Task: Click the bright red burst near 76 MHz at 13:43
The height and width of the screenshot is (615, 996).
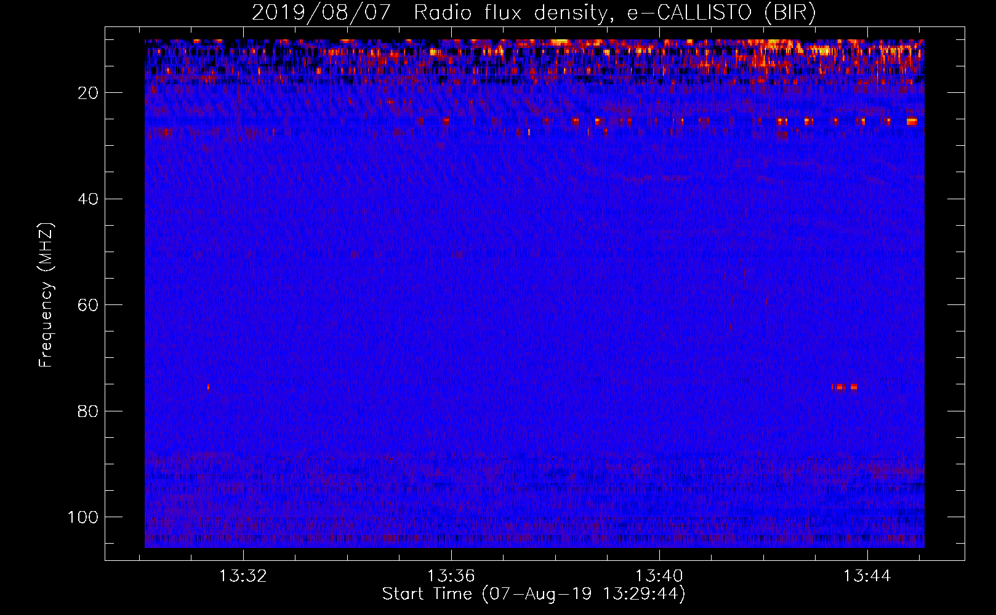Action: pyautogui.click(x=845, y=387)
